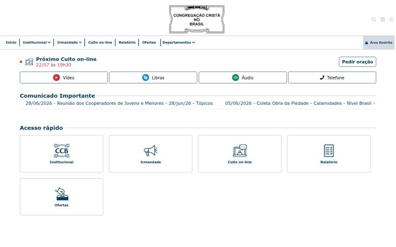Image resolution: width=396 pixels, height=247 pixels.
Task: Click the Culto on-line quick access card label
Action: tap(240, 162)
